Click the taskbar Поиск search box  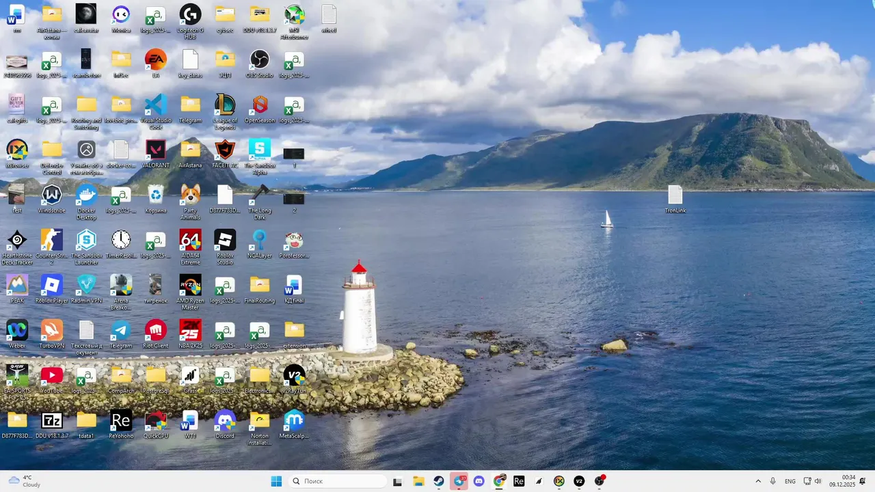(x=338, y=481)
